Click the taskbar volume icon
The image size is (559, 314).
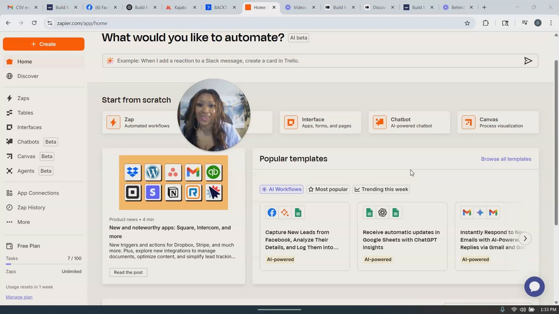[x=523, y=310]
